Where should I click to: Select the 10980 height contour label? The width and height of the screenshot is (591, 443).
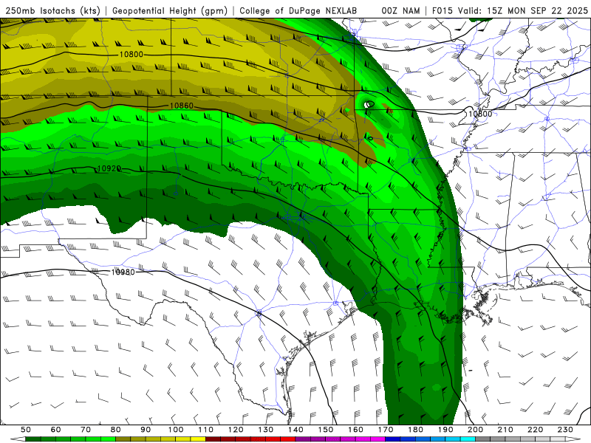click(123, 272)
